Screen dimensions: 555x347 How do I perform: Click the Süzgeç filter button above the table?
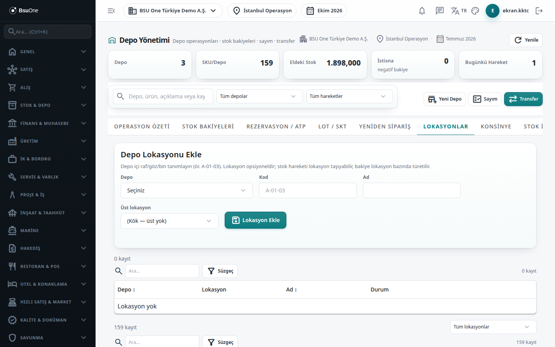pos(220,271)
